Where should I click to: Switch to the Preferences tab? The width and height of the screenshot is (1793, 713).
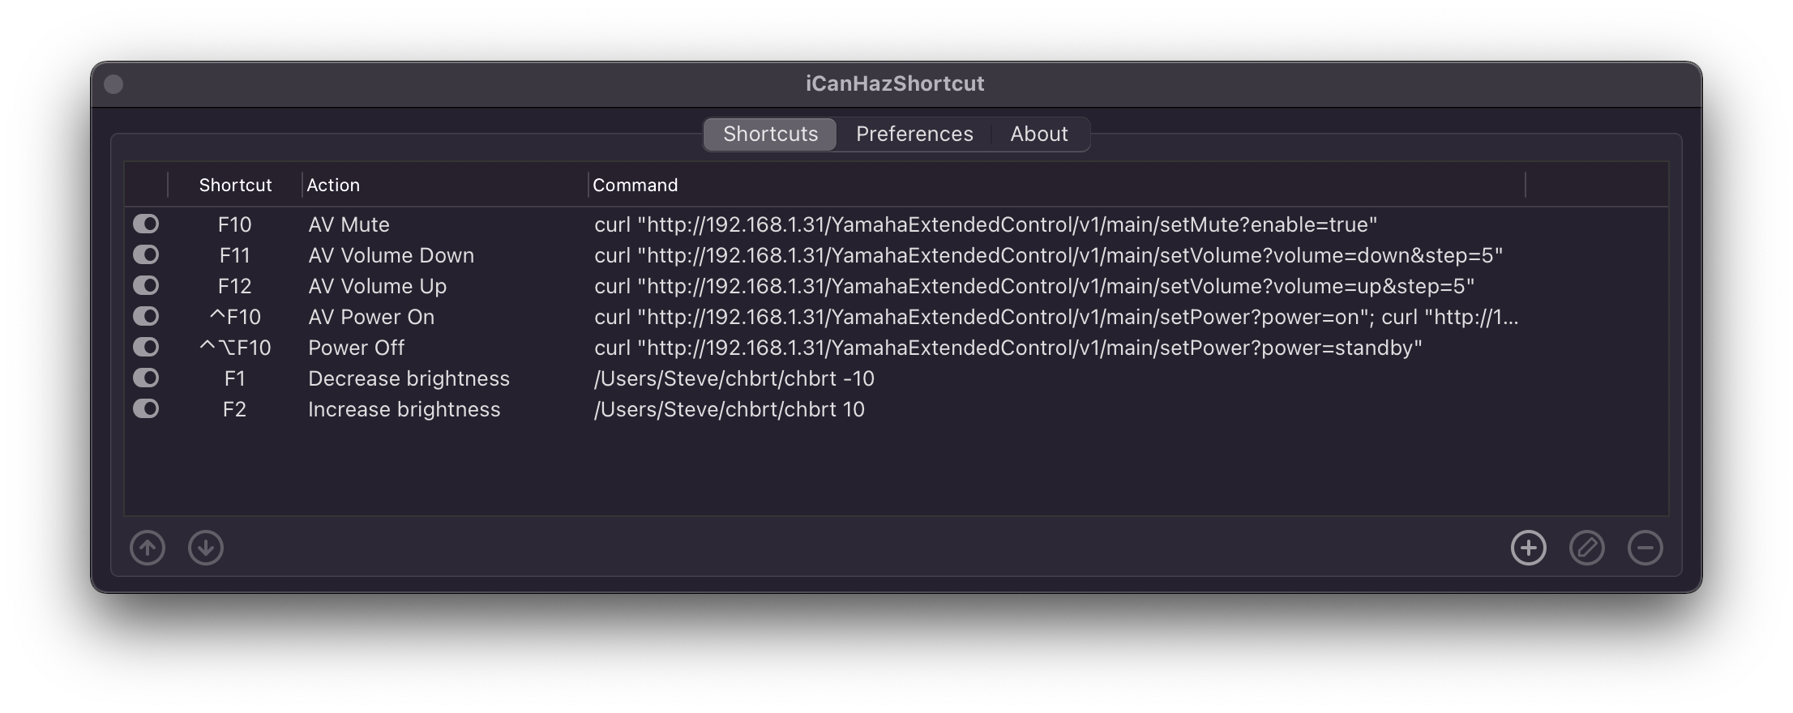pos(914,134)
